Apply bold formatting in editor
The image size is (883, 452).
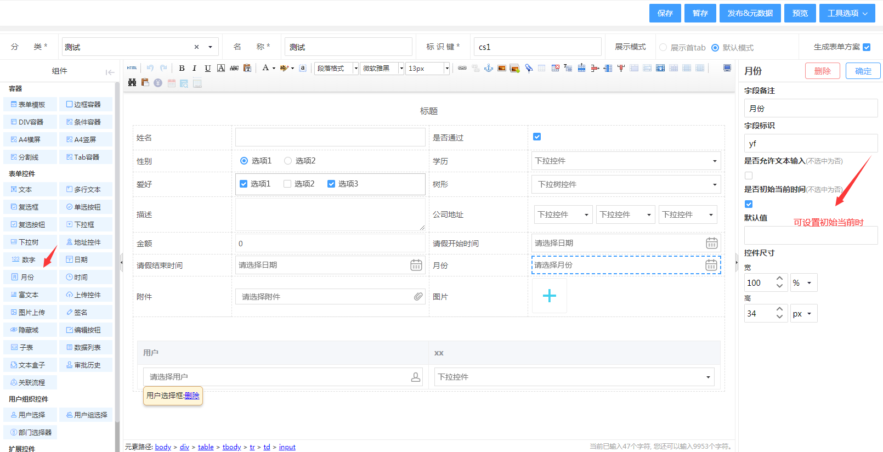click(x=182, y=68)
